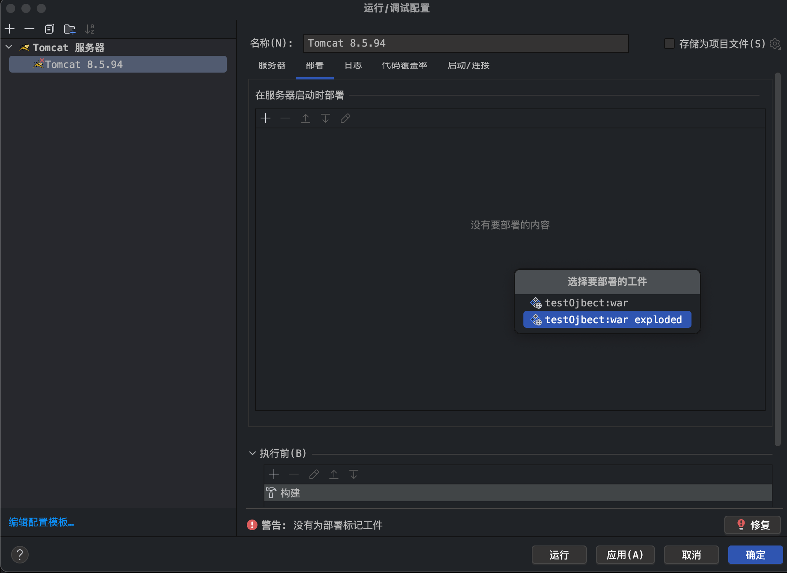
Task: Move deployment item up
Action: click(305, 118)
